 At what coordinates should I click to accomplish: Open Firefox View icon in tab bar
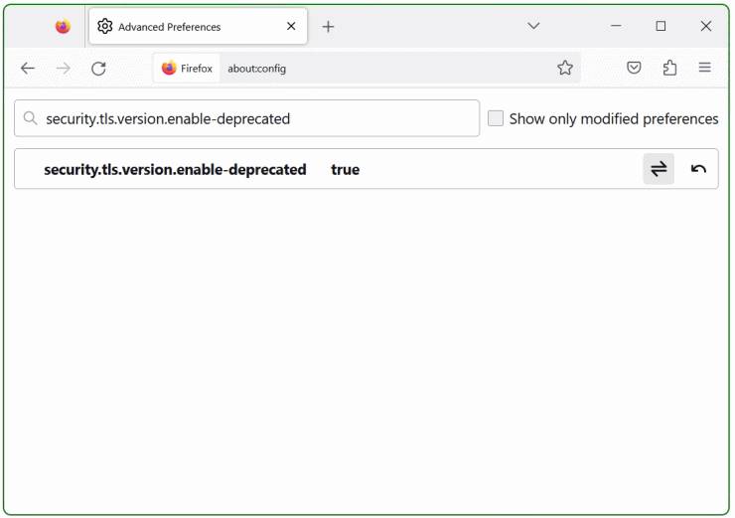(63, 26)
